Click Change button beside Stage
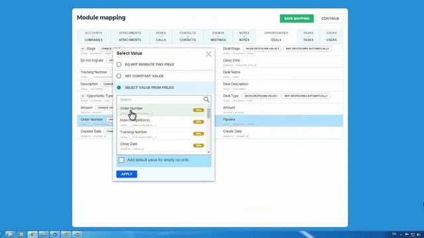Screen dimensions: 424x238 pyautogui.click(x=106, y=48)
